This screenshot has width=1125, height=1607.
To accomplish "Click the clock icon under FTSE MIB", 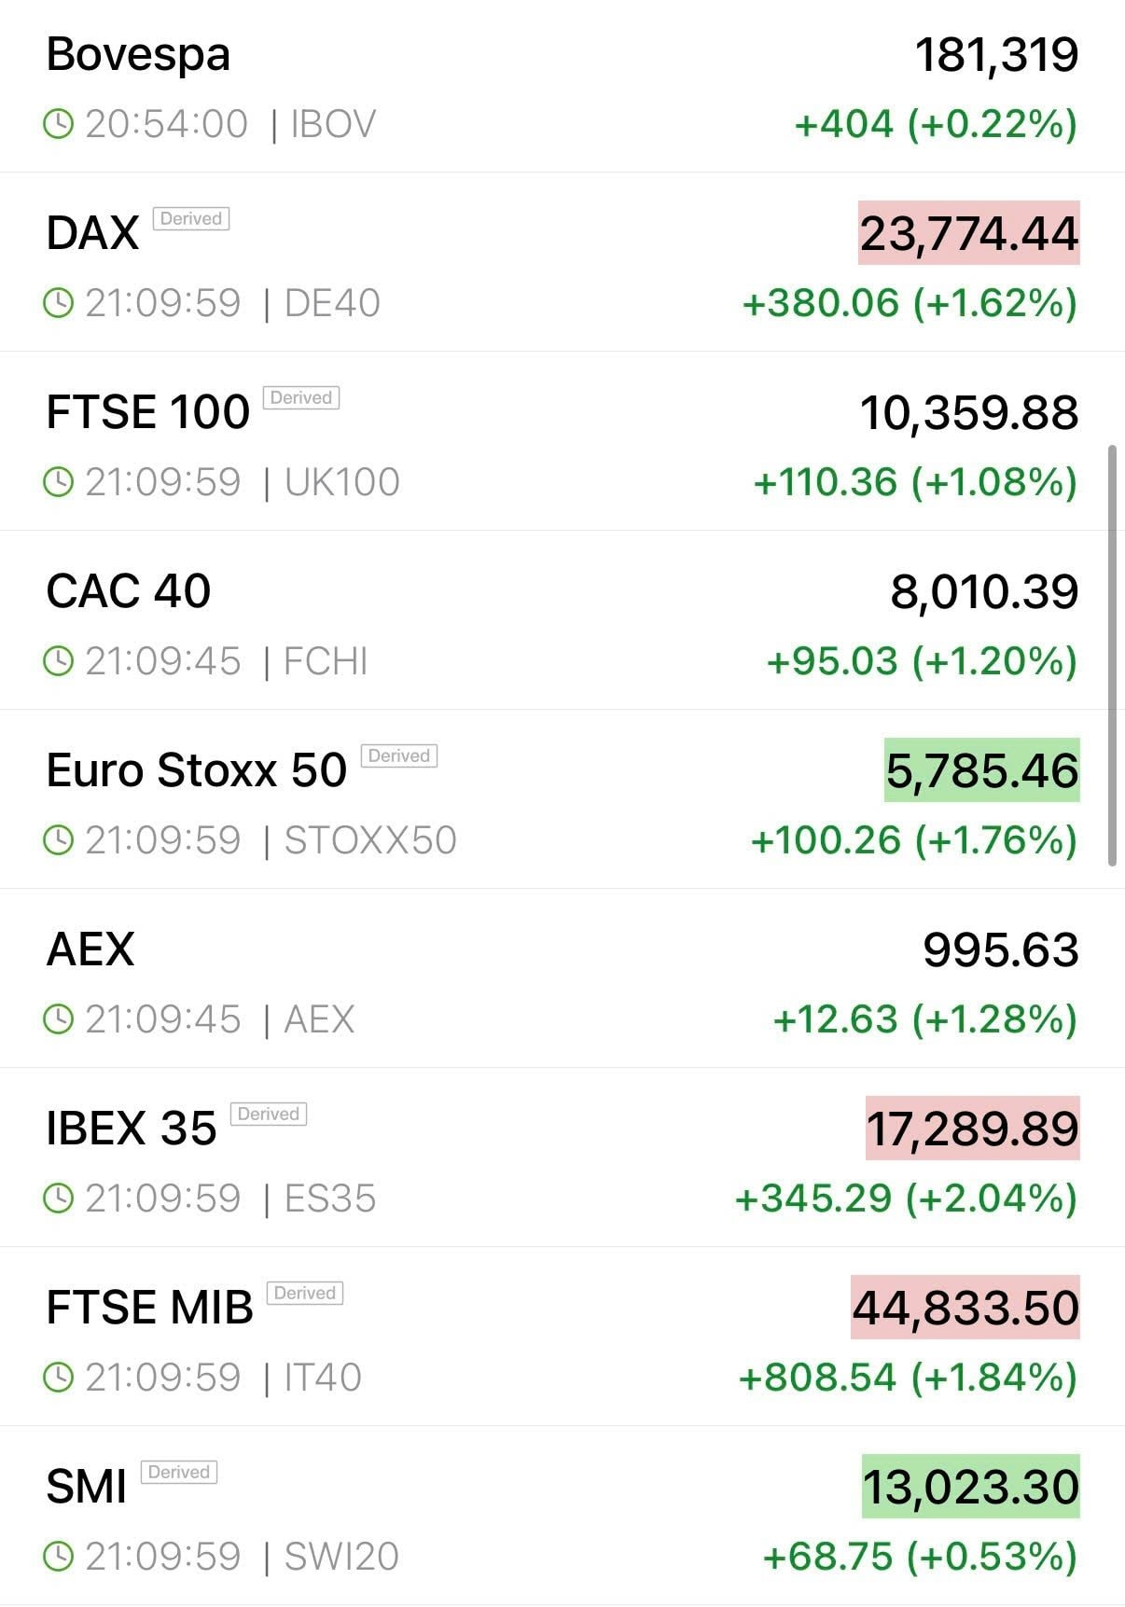I will 58,1378.
